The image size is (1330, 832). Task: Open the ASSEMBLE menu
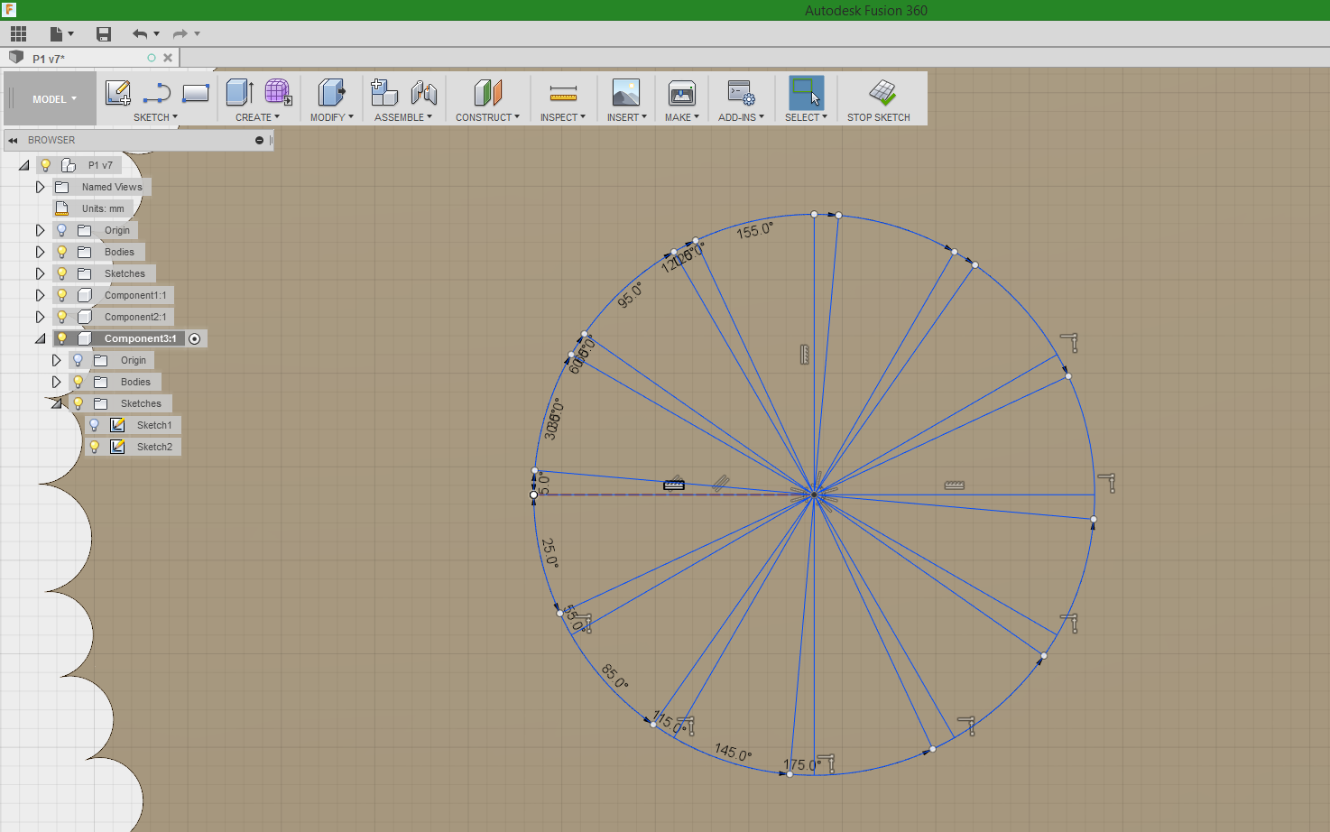(x=403, y=117)
